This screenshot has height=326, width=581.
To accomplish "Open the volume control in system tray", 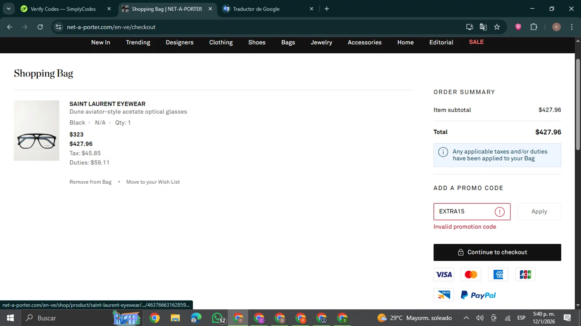I will coord(480,318).
